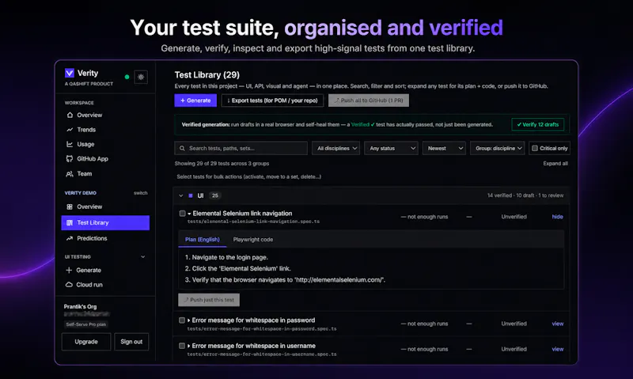Tick checkbox for Elemental Selenium link navigation
Image resolution: width=633 pixels, height=379 pixels.
click(183, 213)
